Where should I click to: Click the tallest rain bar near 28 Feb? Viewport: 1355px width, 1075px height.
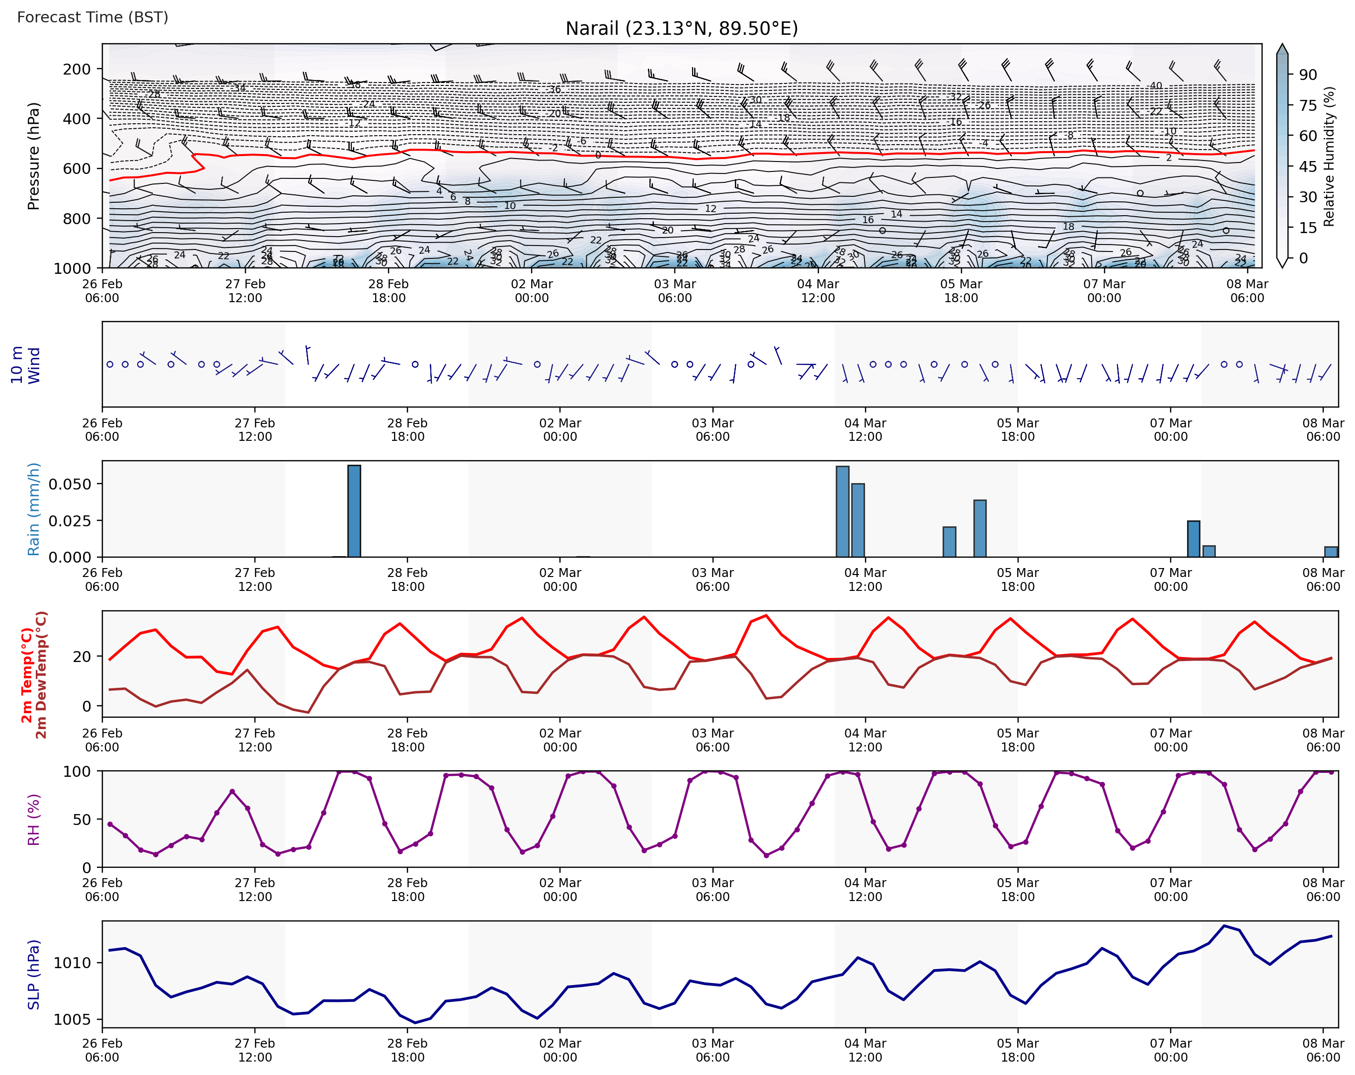point(354,510)
